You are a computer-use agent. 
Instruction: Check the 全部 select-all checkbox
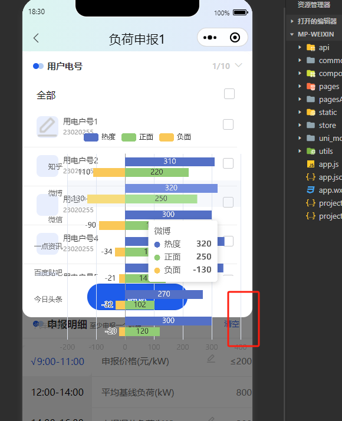click(x=229, y=94)
